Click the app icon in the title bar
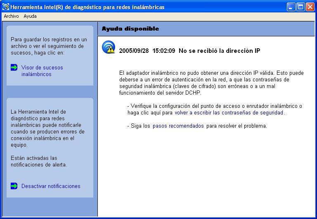 [6, 7]
